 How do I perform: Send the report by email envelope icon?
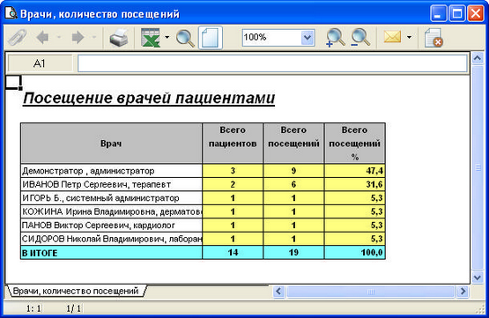coord(392,37)
